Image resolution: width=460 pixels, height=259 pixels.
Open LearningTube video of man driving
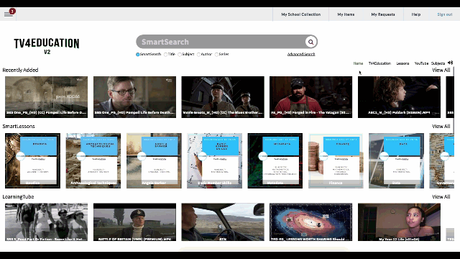(x=223, y=222)
